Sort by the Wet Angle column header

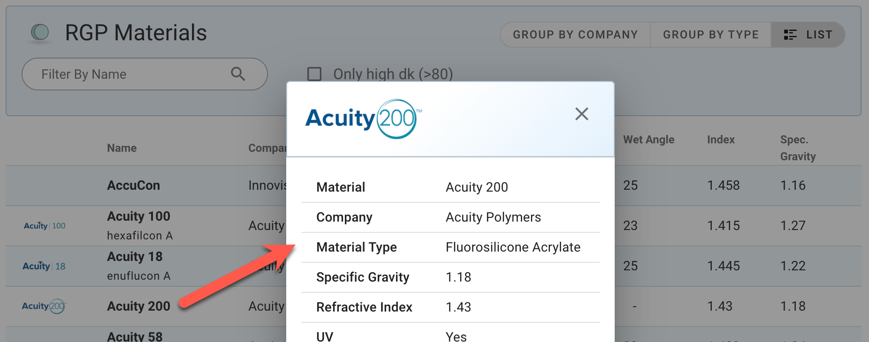tap(648, 140)
